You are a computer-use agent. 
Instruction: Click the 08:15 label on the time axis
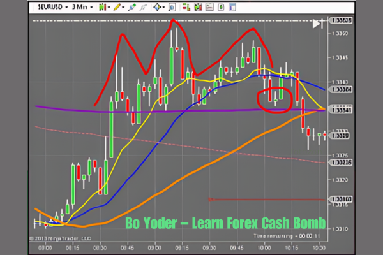73,248
